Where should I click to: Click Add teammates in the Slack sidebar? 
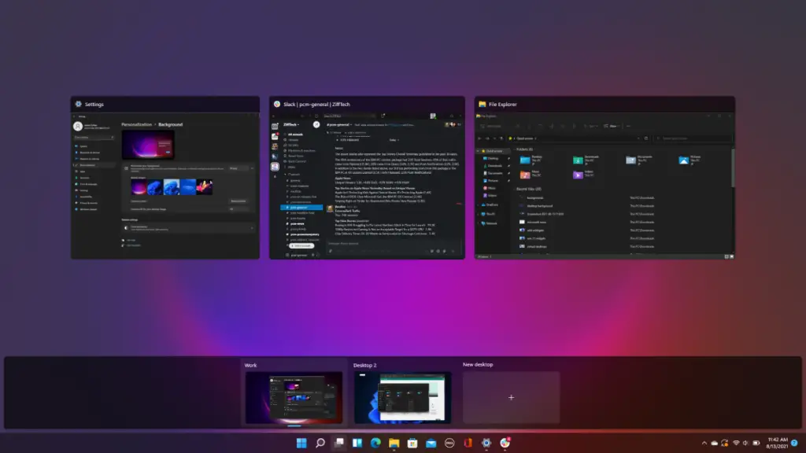(x=301, y=246)
